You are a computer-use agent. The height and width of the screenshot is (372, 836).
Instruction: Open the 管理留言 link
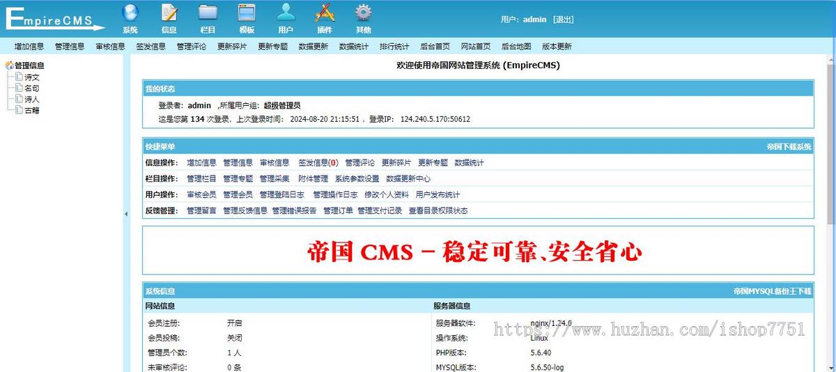tap(201, 211)
